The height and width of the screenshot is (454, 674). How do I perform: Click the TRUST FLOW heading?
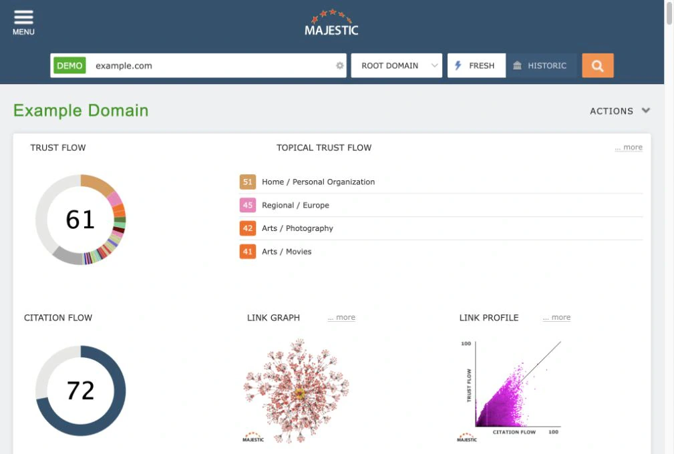click(x=58, y=148)
